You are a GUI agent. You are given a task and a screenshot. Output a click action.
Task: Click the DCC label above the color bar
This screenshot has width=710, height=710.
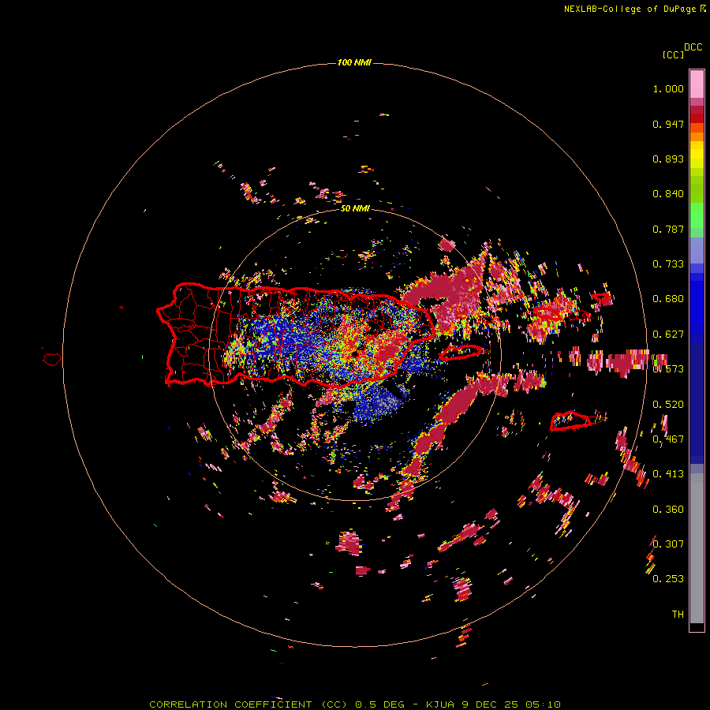coord(693,47)
